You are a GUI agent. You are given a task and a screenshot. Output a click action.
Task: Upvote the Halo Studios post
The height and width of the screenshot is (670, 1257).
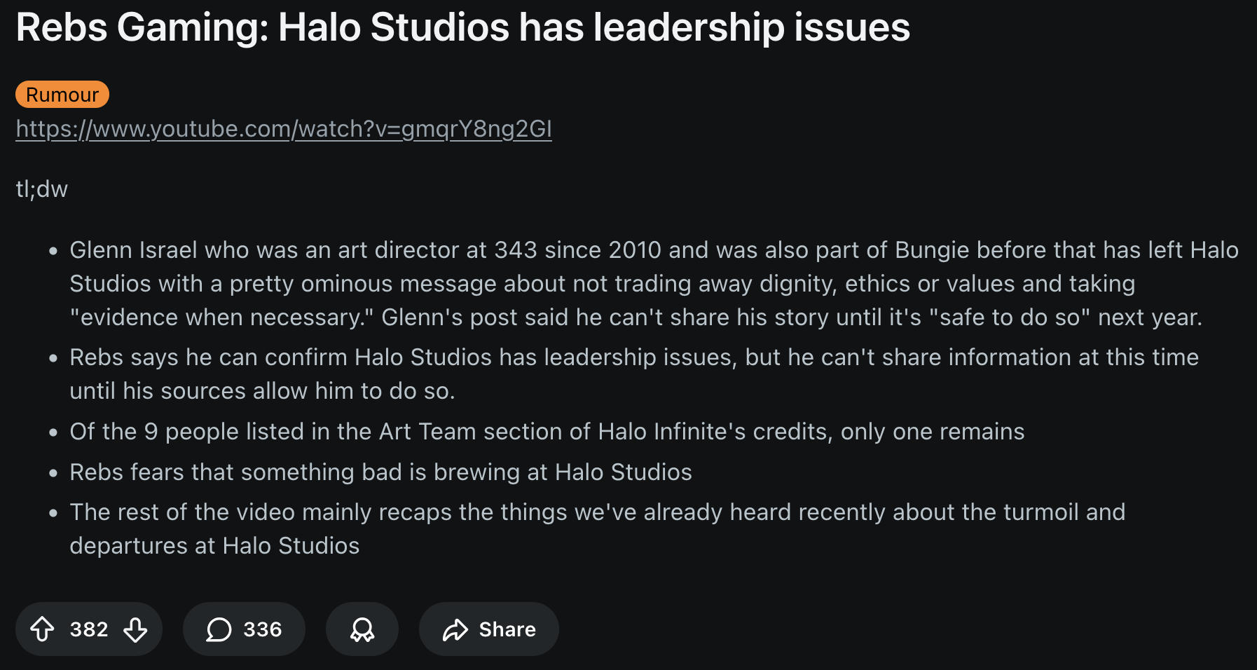pos(42,629)
